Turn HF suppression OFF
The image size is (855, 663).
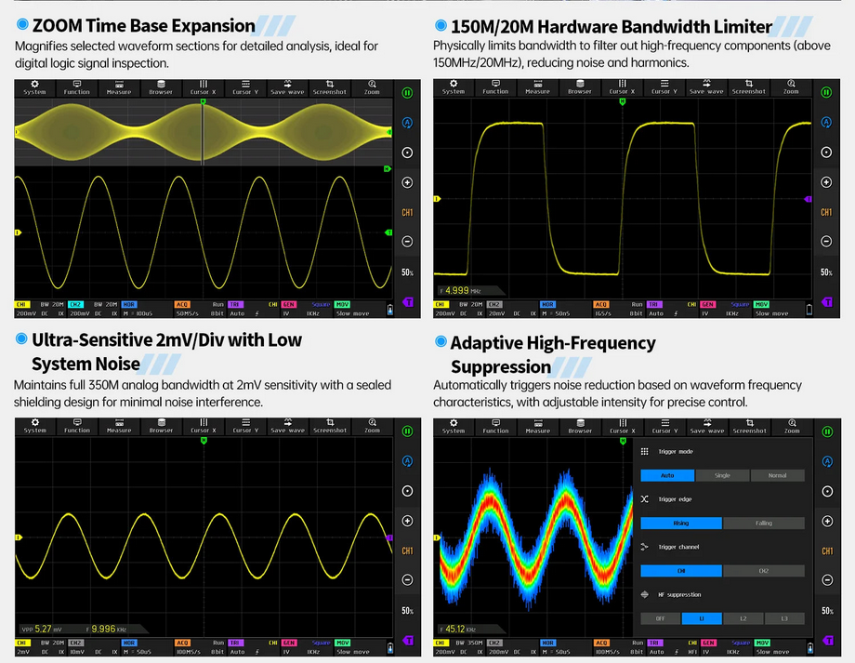tap(660, 618)
